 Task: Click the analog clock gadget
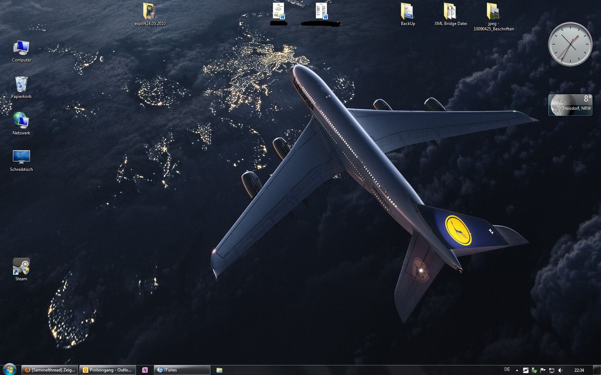tap(570, 44)
